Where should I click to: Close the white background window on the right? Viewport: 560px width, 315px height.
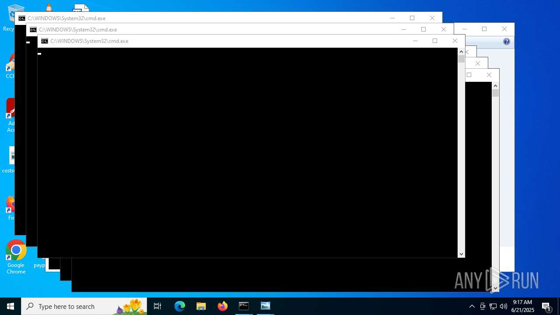pyautogui.click(x=504, y=29)
